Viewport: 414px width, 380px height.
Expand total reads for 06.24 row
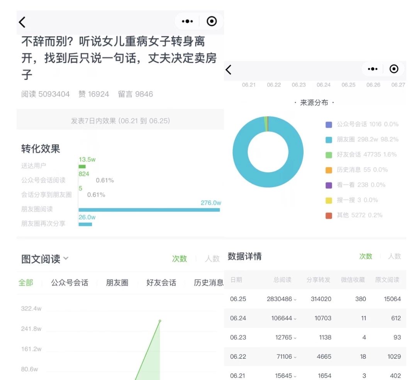pyautogui.click(x=294, y=319)
